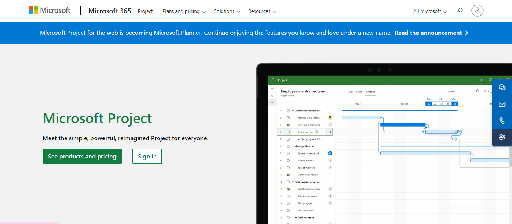Click See products and pricing button
Image resolution: width=512 pixels, height=224 pixels.
pos(82,156)
